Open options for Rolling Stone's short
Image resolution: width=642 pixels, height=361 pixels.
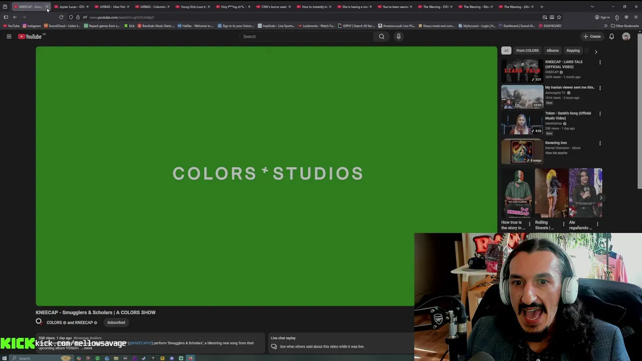[x=563, y=224]
